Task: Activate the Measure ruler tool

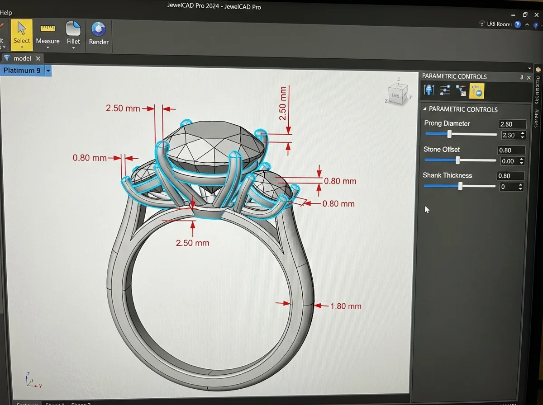Action: (x=48, y=33)
